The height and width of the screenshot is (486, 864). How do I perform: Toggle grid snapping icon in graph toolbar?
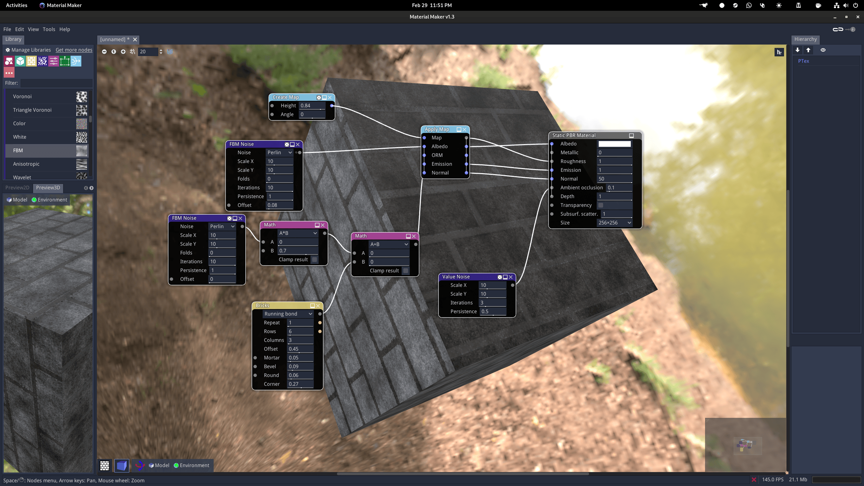[132, 52]
